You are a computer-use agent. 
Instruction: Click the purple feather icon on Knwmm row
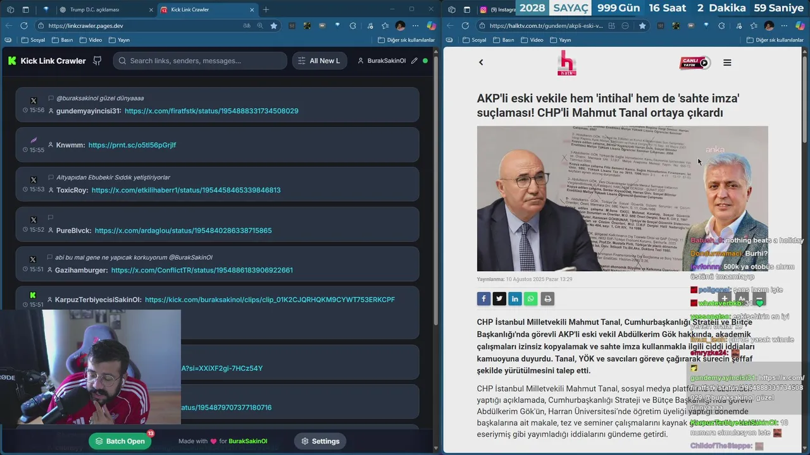click(x=34, y=140)
